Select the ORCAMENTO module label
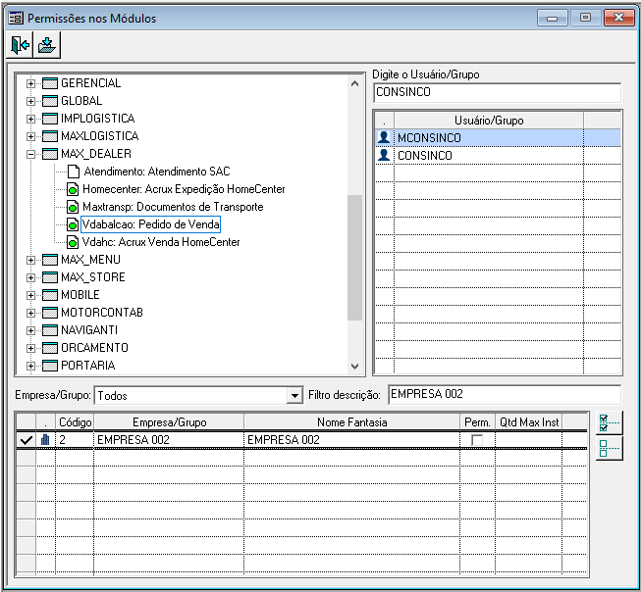This screenshot has width=641, height=592. tap(94, 348)
